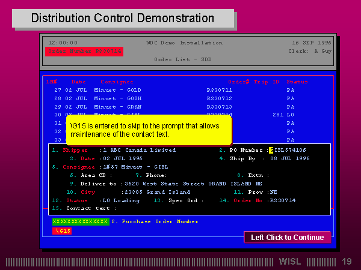Select the Ship By value 08 JUL 1996
361x270 pixels.
(x=290, y=158)
